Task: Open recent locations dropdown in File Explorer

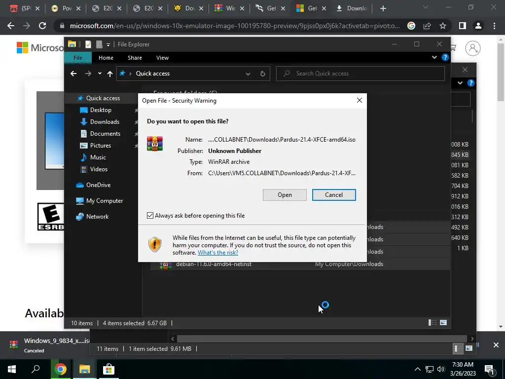Action: (x=100, y=74)
